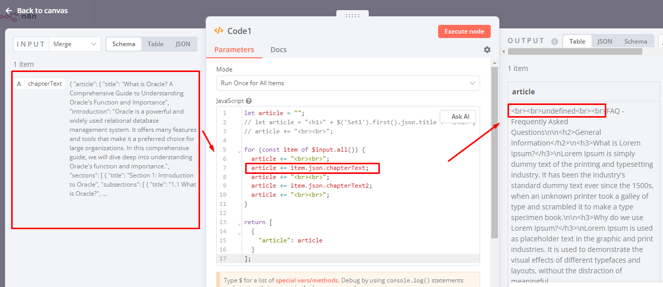Click the string type icon beside chapterText
This screenshot has width=663, height=287.
pyautogui.click(x=19, y=84)
